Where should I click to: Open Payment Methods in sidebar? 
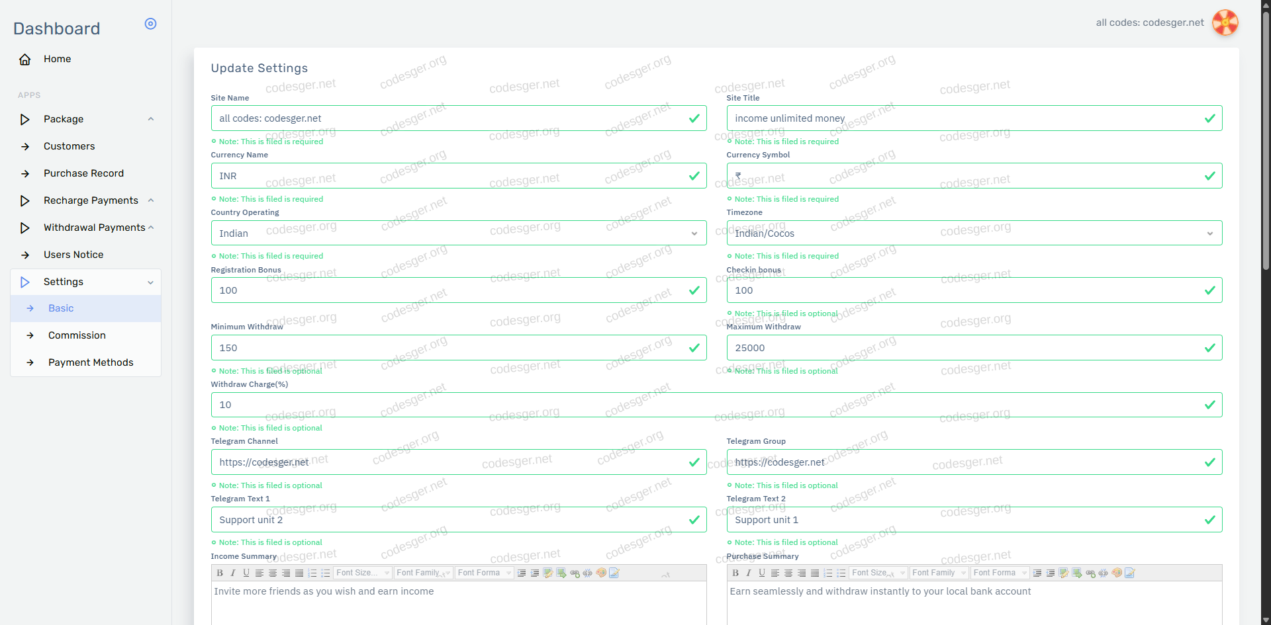tap(91, 362)
